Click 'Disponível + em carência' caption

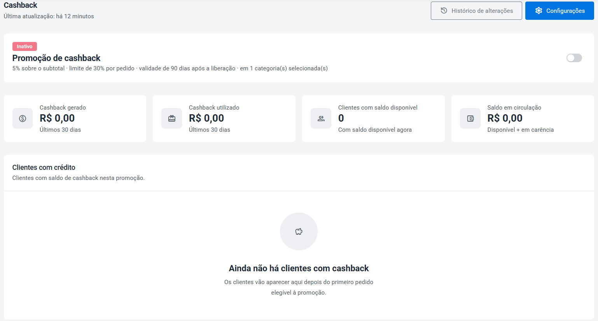click(x=521, y=130)
